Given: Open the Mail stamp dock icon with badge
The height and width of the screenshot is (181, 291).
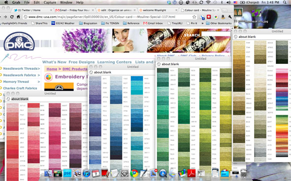Looking at the screenshot, I should pos(153,174).
